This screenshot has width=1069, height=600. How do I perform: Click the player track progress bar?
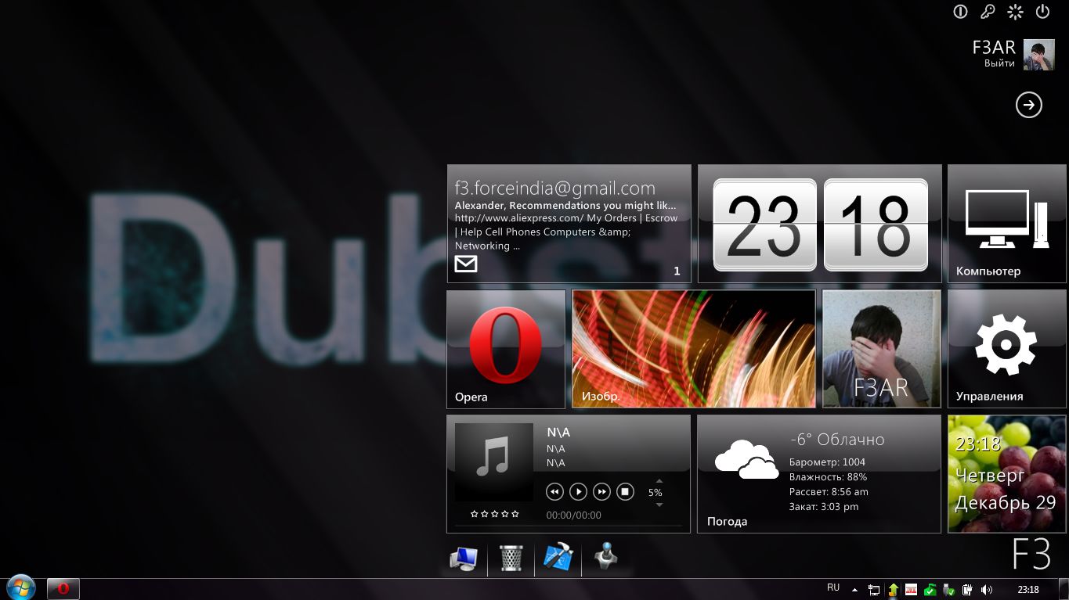(x=569, y=526)
